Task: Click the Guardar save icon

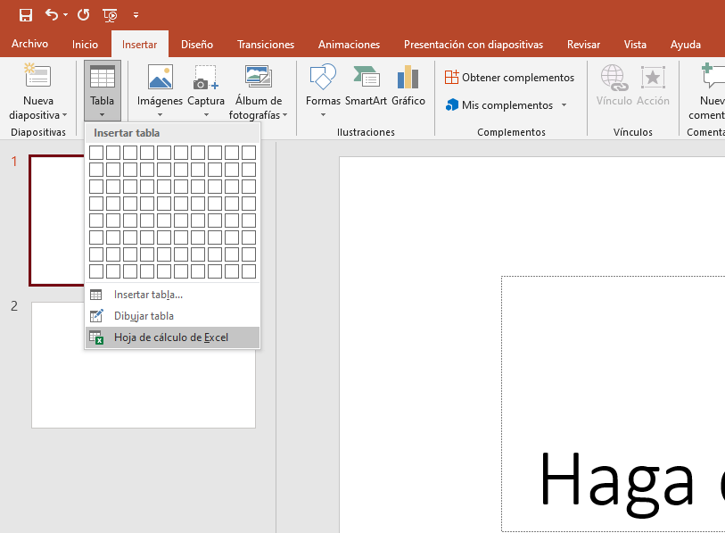Action: point(25,14)
